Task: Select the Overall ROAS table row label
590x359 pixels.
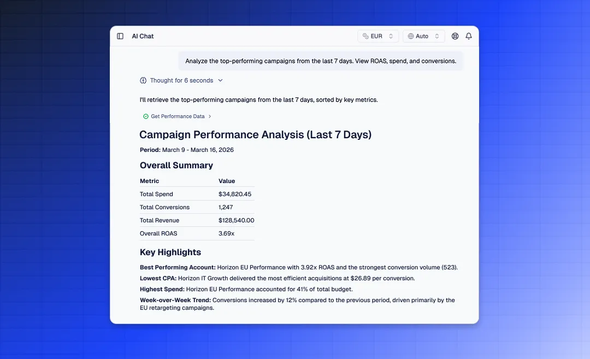Action: point(158,233)
